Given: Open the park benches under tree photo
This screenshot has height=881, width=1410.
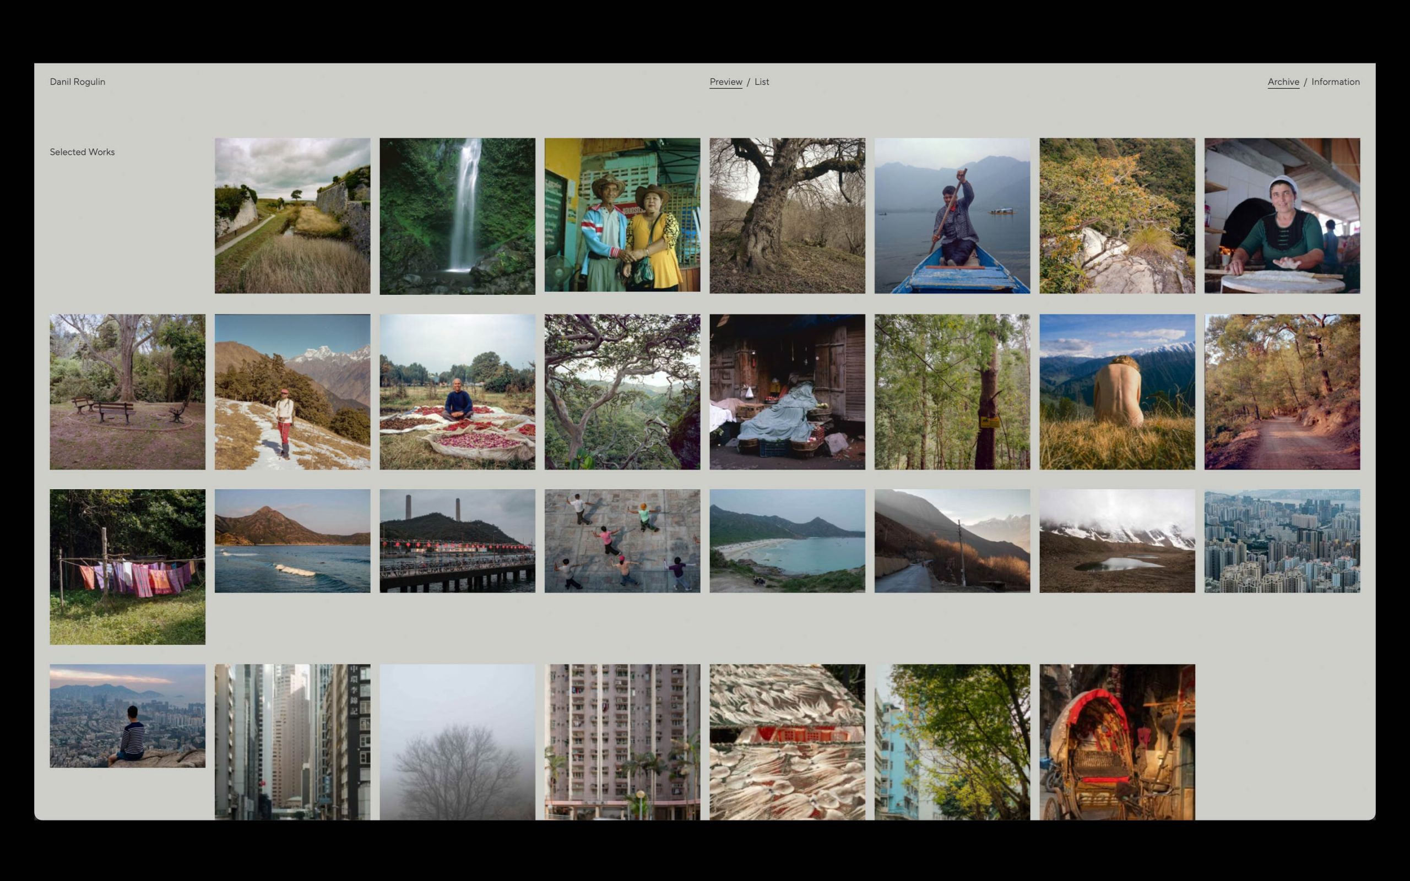Looking at the screenshot, I should (128, 392).
